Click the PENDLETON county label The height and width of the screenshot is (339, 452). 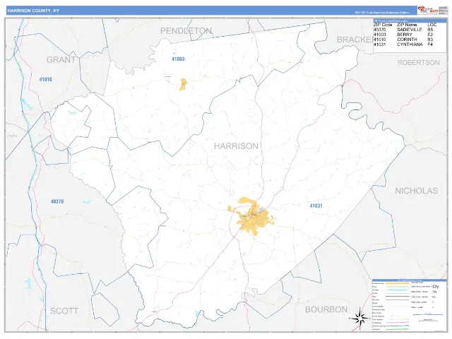tap(186, 30)
